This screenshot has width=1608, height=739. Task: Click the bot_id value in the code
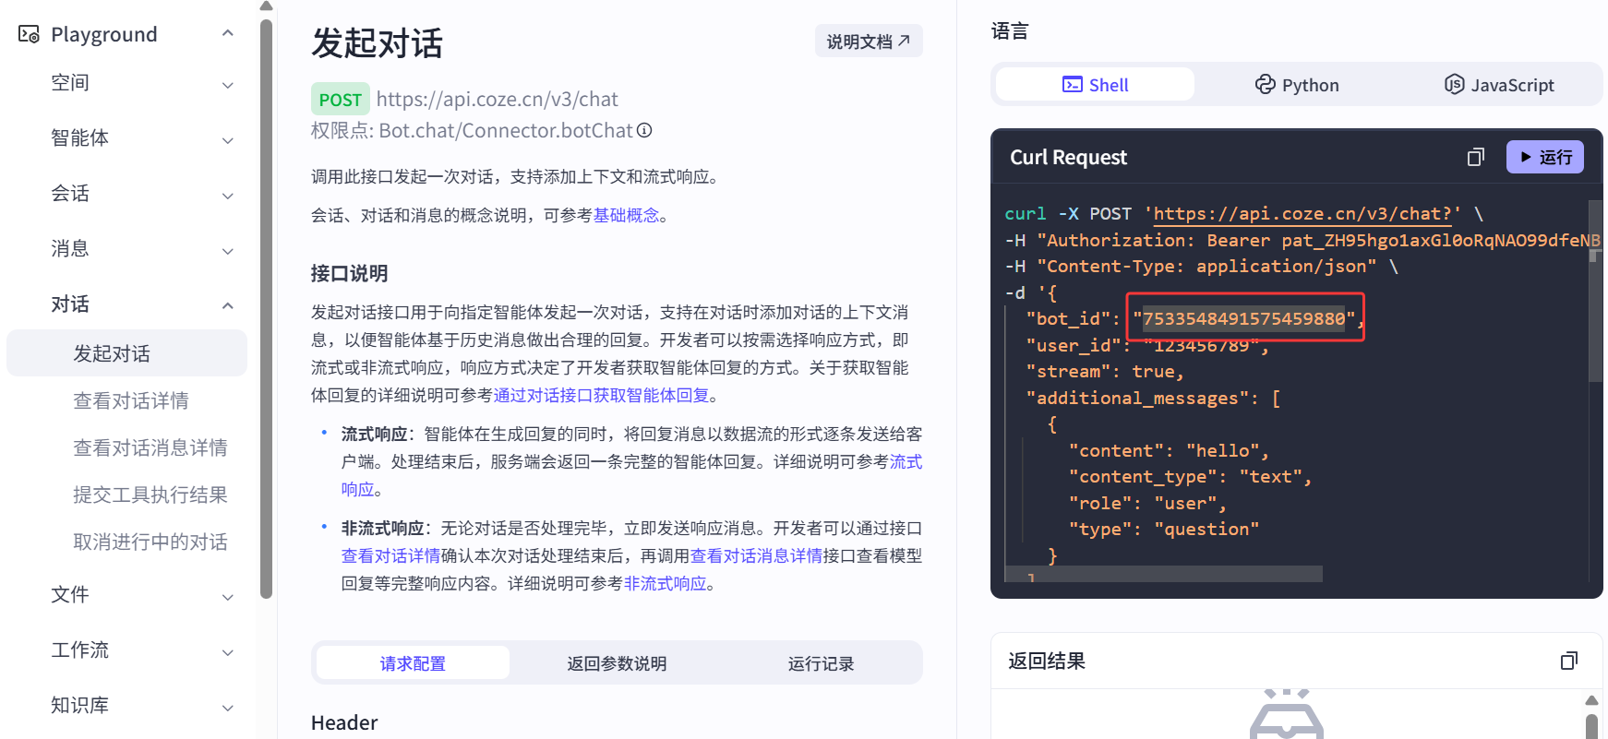click(x=1243, y=318)
